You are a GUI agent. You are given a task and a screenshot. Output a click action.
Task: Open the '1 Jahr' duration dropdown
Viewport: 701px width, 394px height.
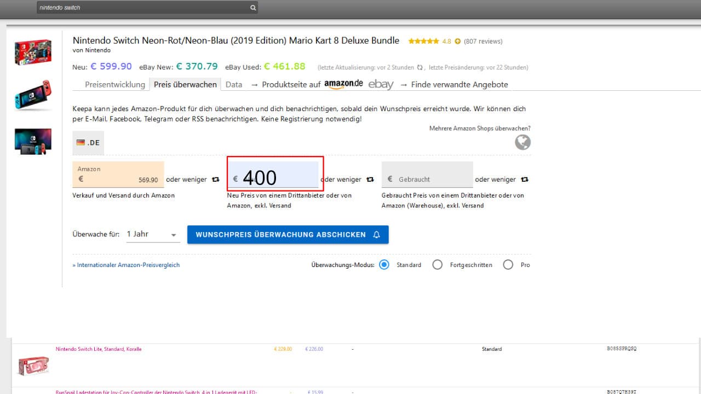pos(153,234)
